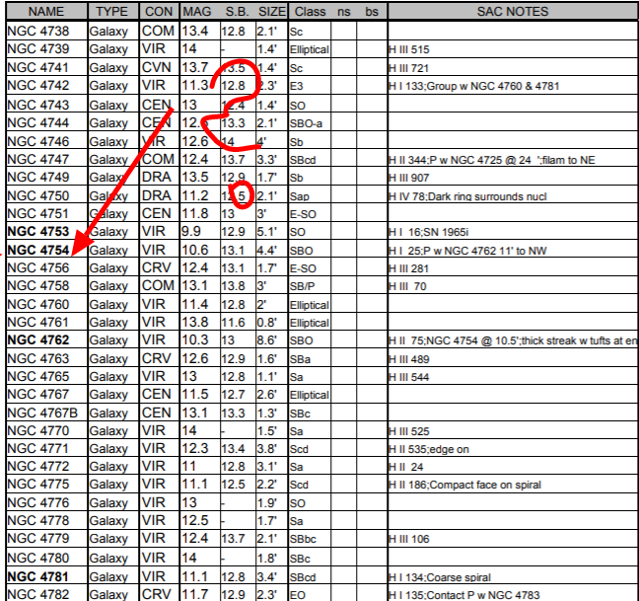Click the note 'H III 106'
Image resolution: width=639 pixels, height=601 pixels.
409,539
